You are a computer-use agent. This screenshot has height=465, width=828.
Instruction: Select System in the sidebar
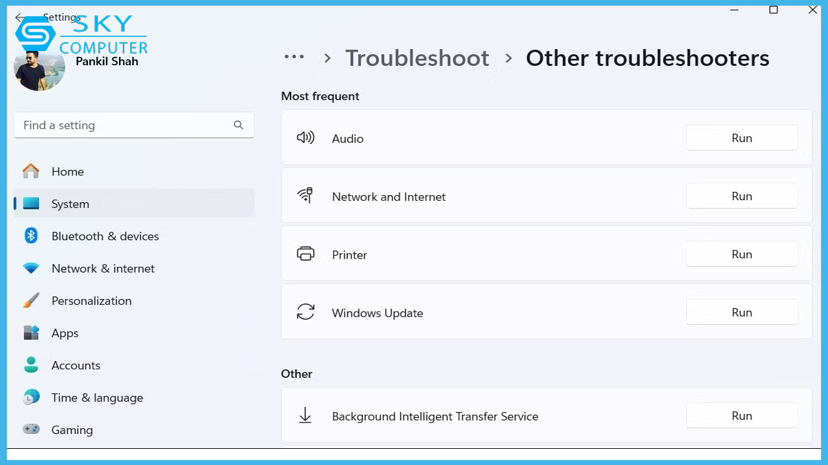click(134, 204)
